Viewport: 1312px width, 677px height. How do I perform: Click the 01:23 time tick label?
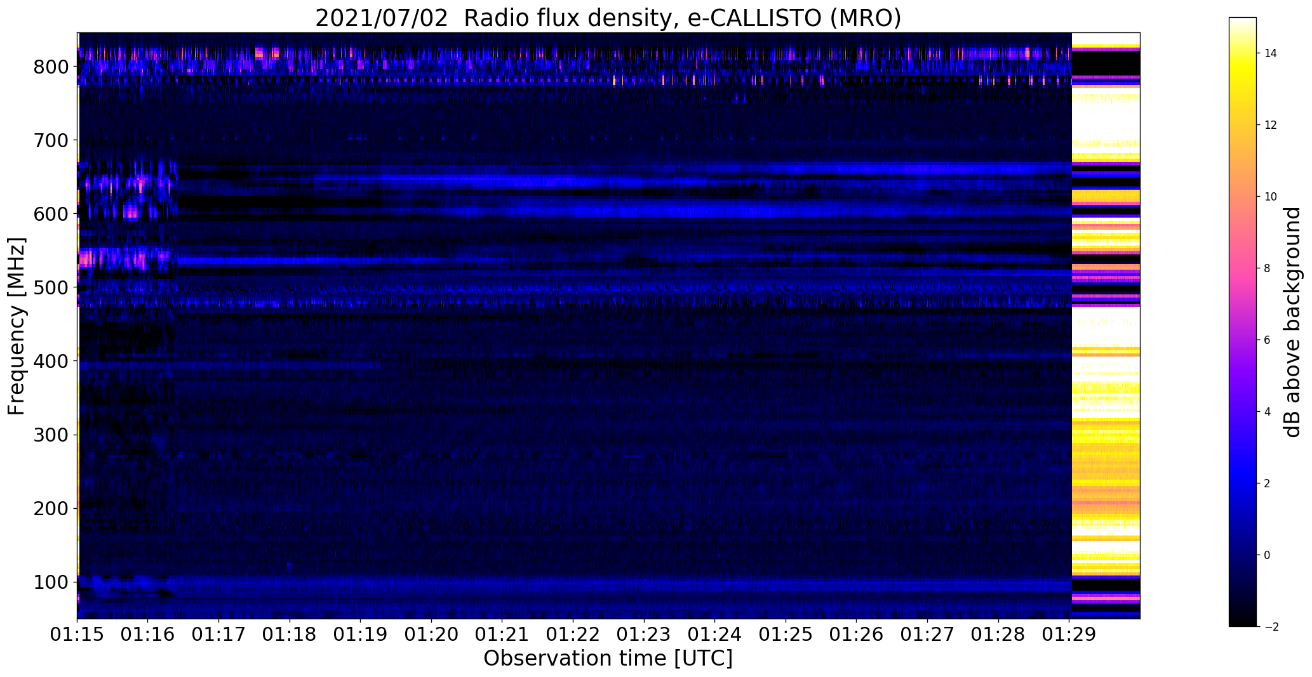coord(644,634)
